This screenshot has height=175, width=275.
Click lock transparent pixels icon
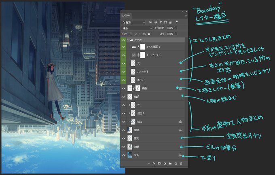click(x=131, y=34)
